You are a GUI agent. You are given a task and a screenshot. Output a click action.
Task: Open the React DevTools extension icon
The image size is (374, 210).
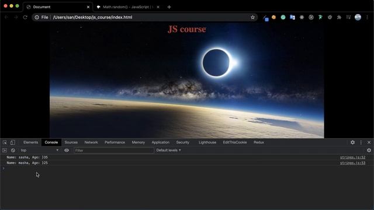[x=302, y=17]
